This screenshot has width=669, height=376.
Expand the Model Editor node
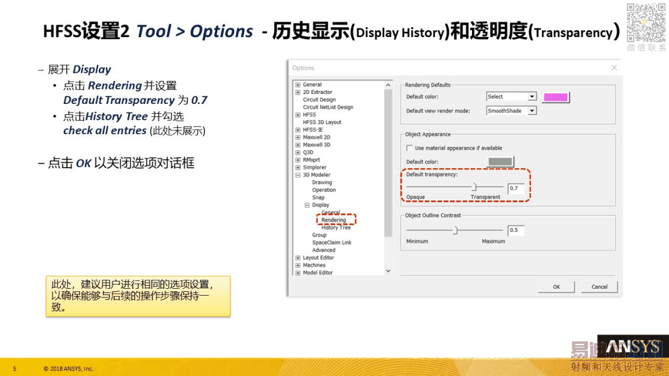[x=298, y=273]
